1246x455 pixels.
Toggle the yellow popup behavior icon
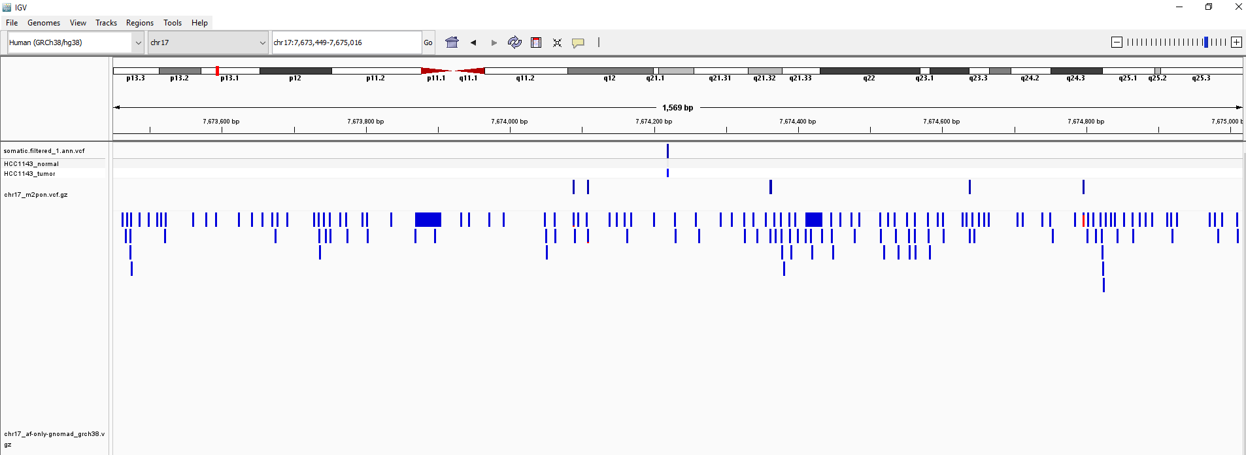pos(578,42)
